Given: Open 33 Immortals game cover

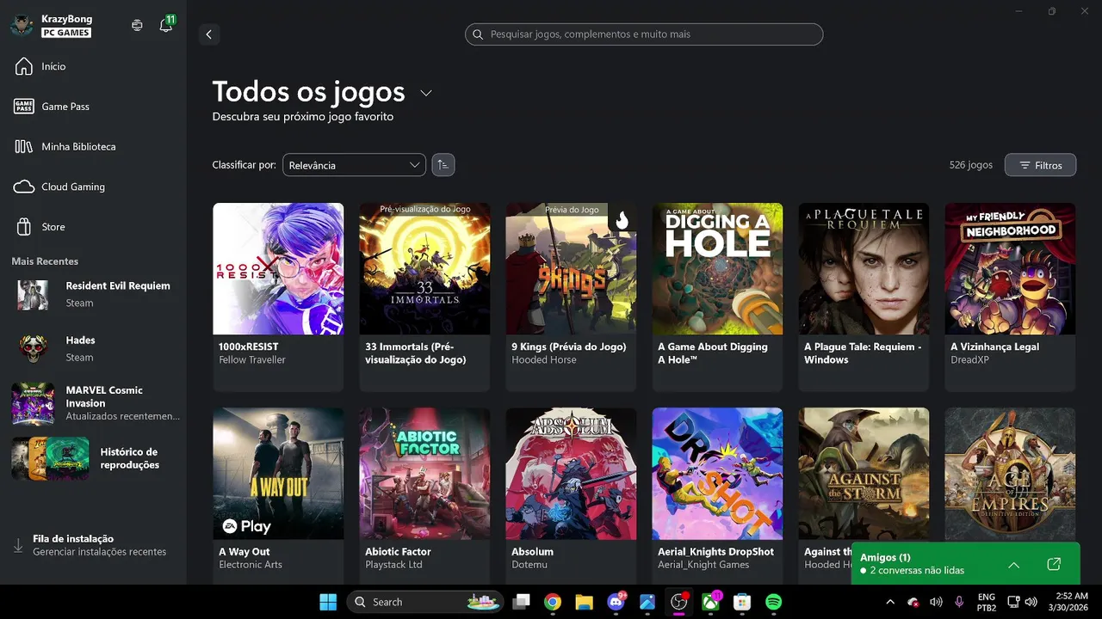Looking at the screenshot, I should [424, 268].
